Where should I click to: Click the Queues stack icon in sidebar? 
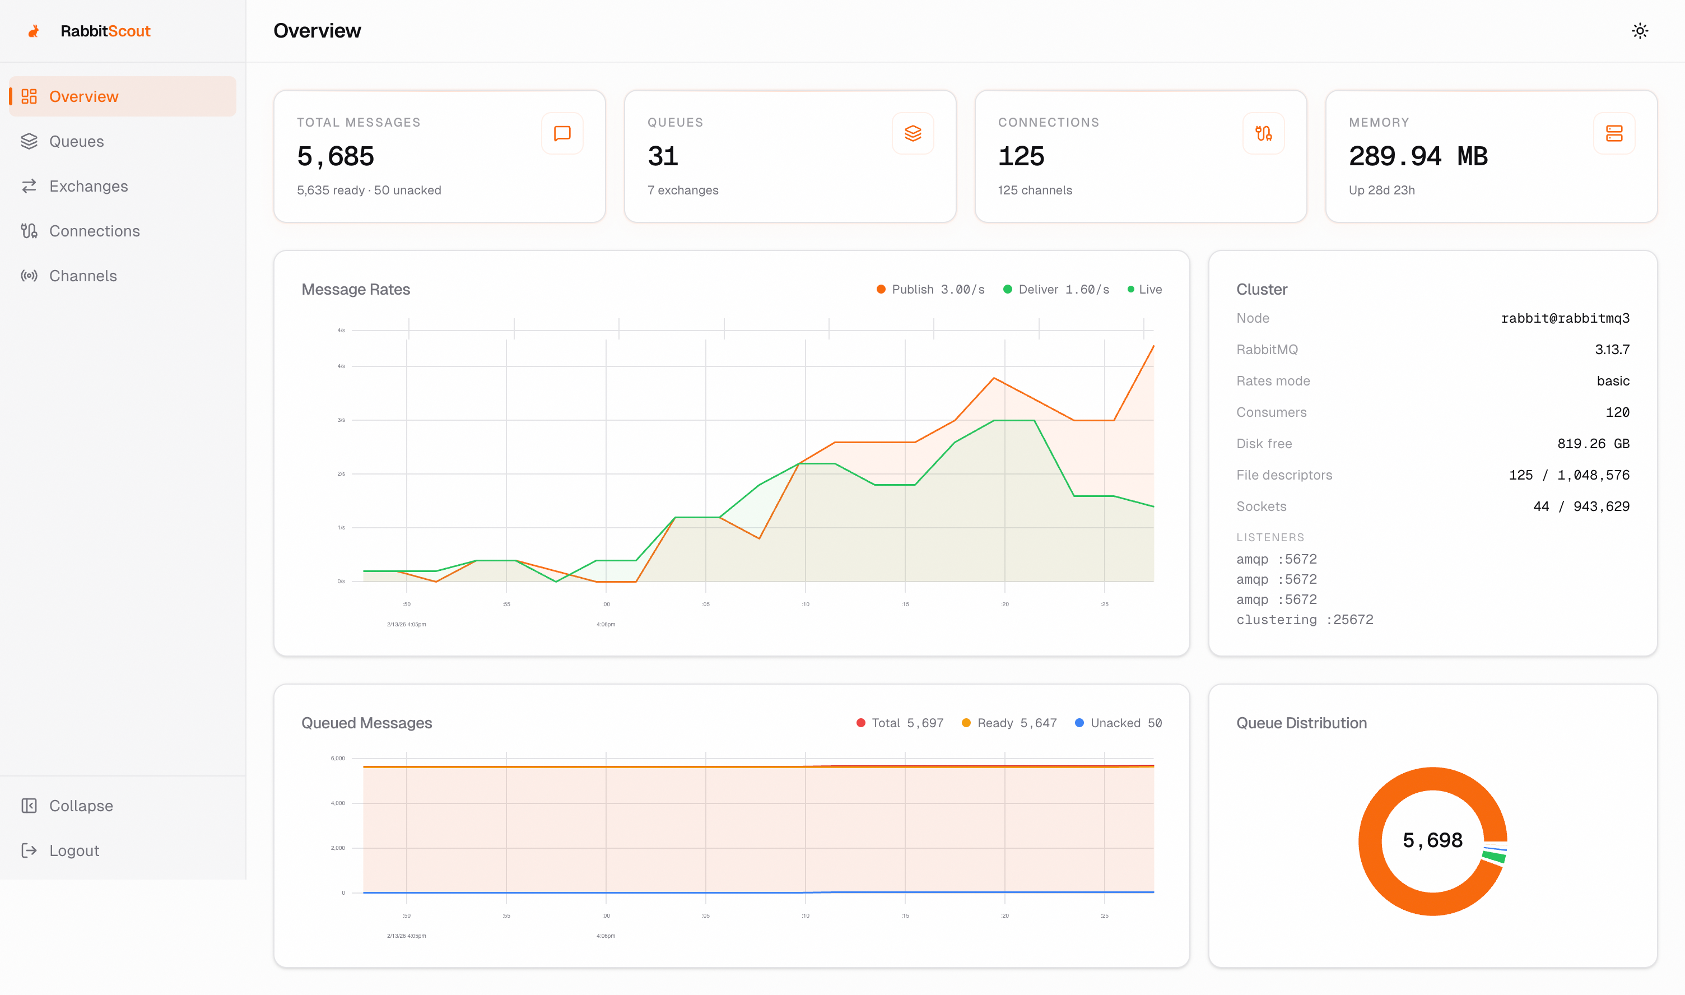[29, 142]
